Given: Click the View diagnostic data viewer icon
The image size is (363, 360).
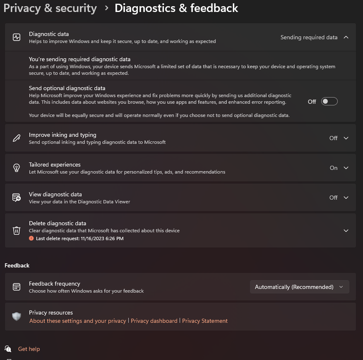Looking at the screenshot, I should click(x=17, y=198).
